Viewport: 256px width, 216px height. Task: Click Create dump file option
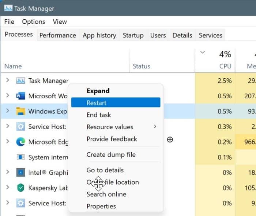[x=111, y=154]
